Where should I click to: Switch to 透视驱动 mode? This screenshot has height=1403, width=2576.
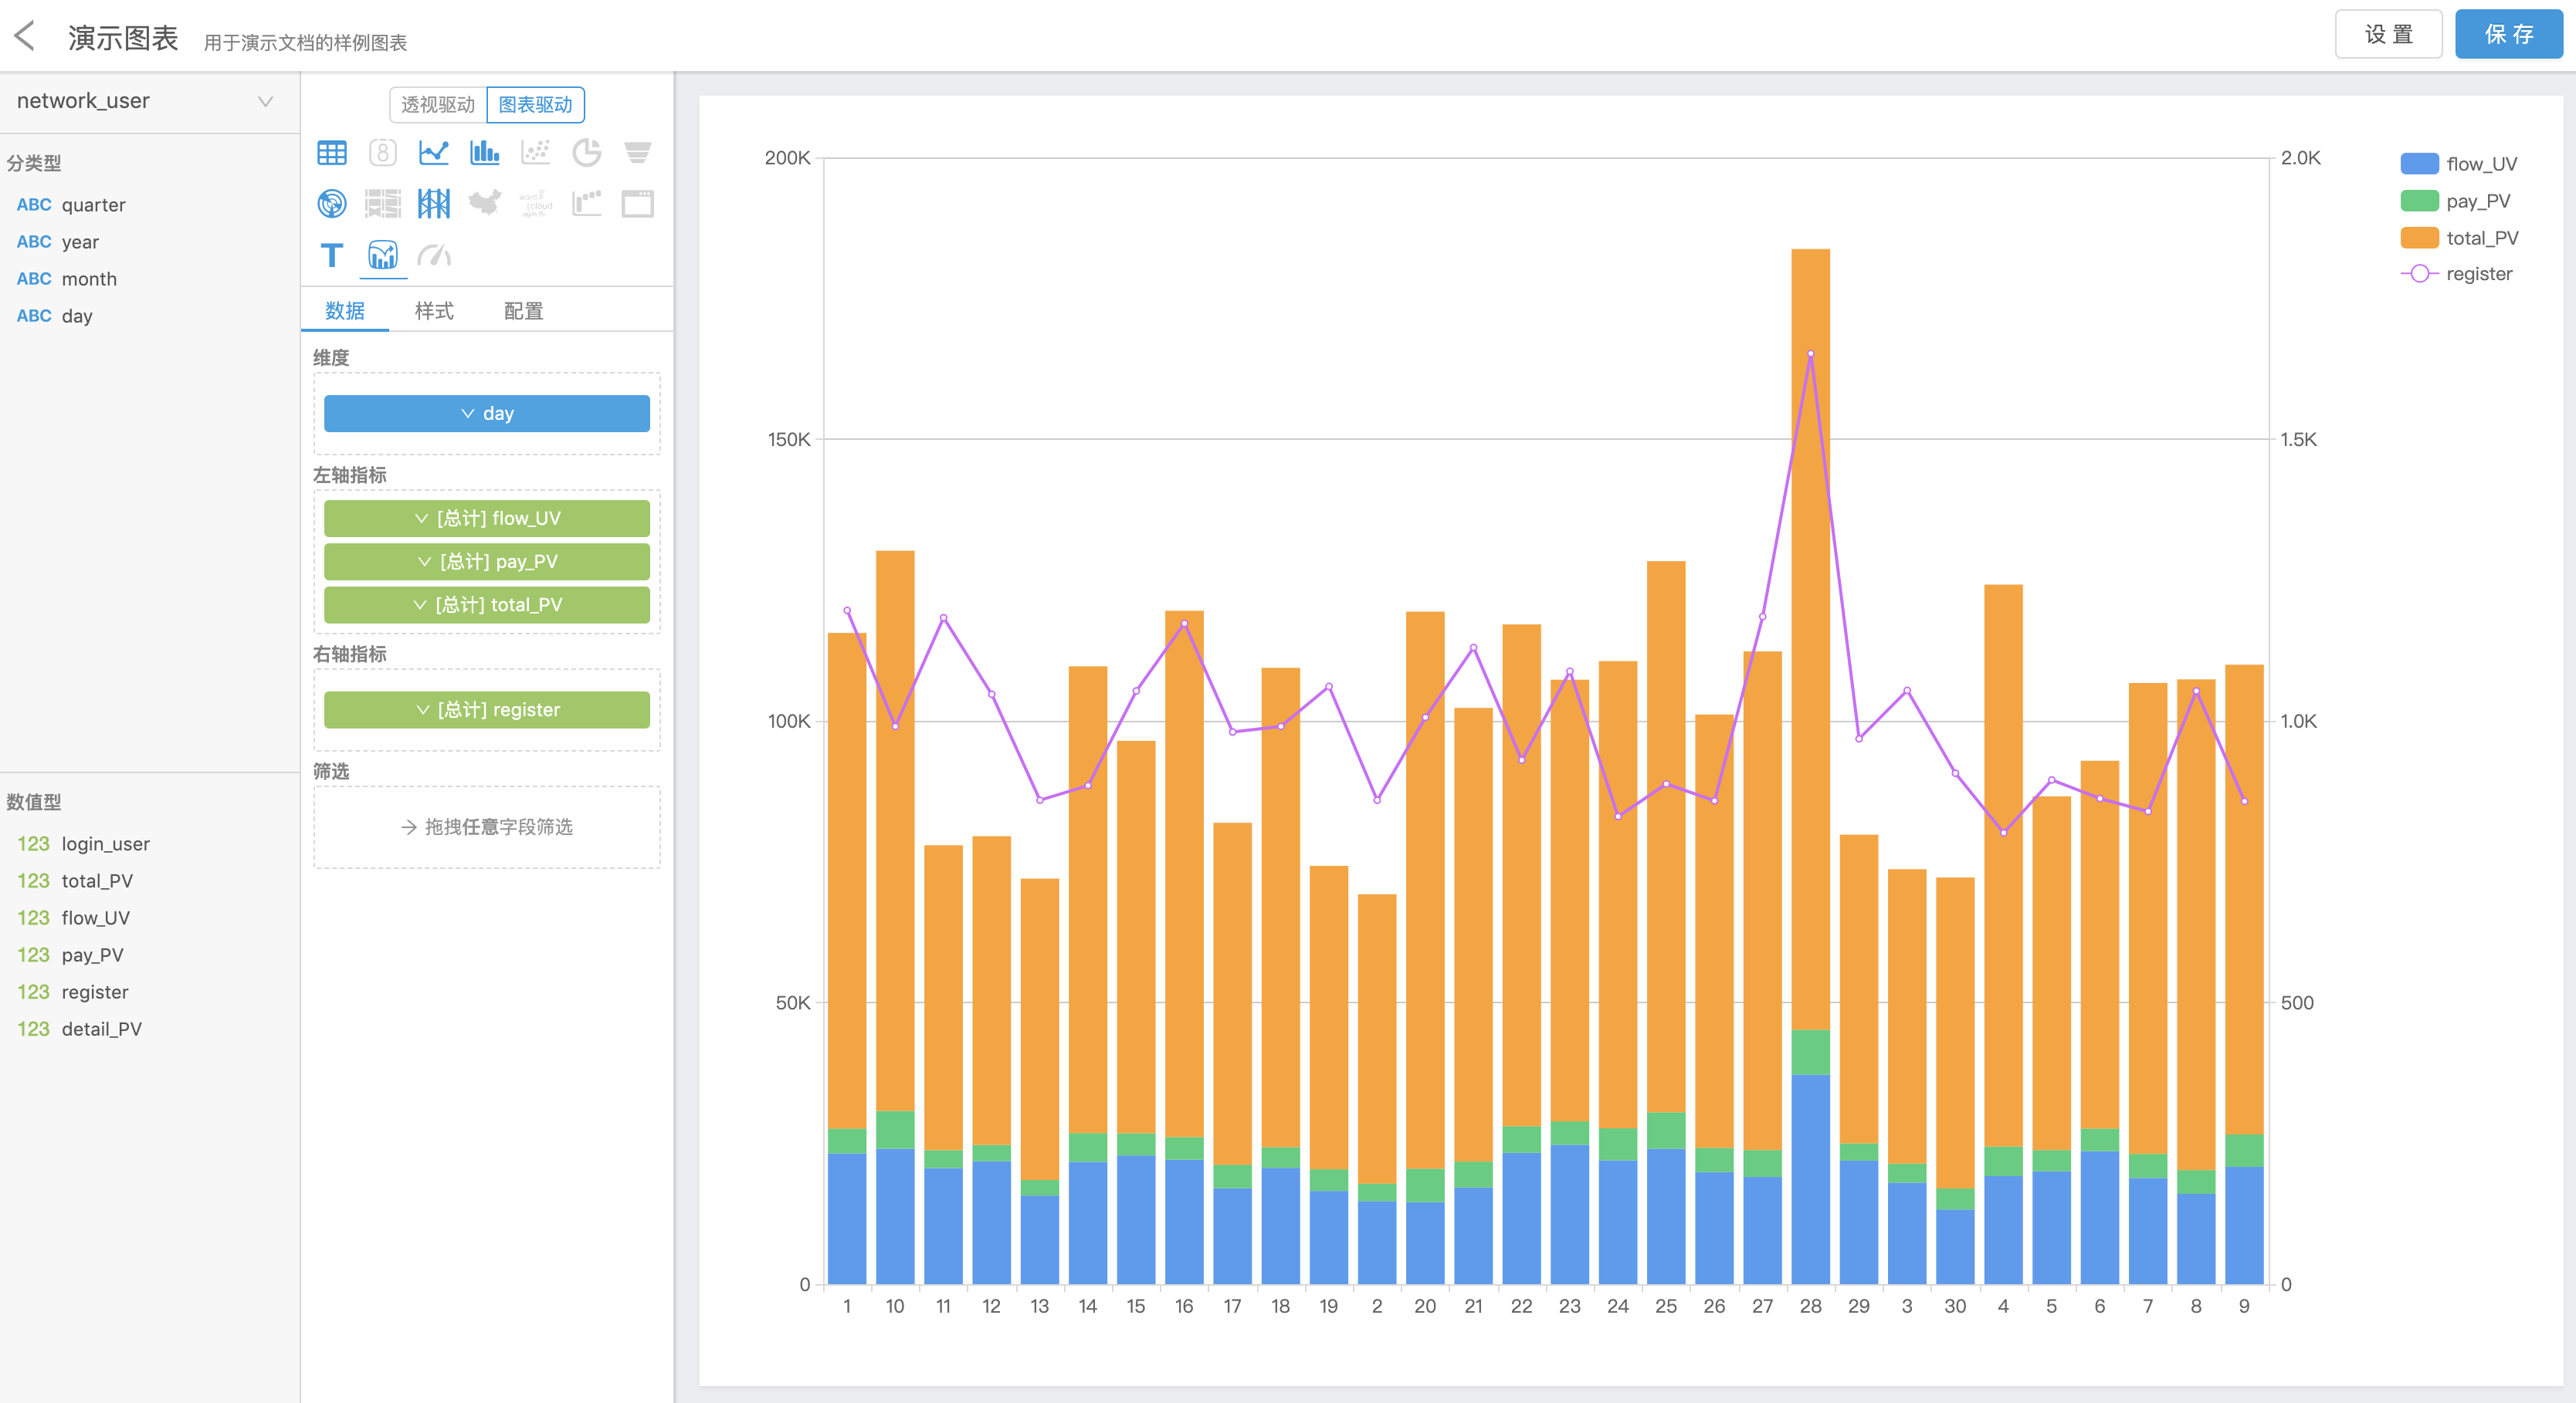tap(438, 105)
